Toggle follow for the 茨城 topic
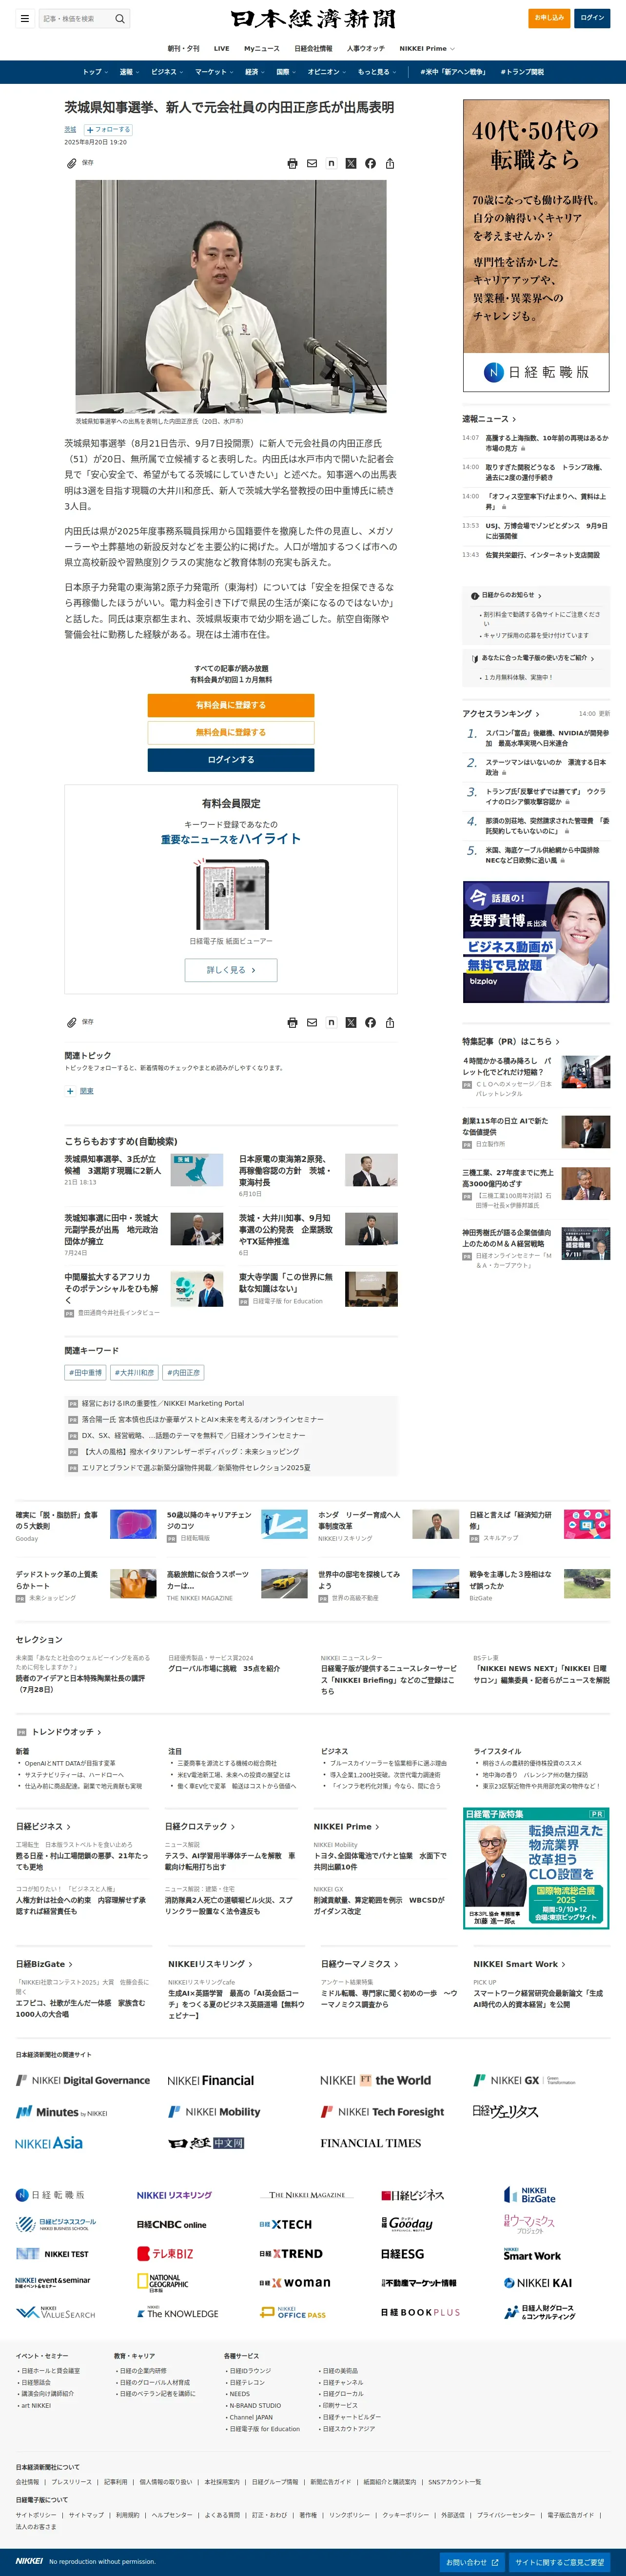Screen dimensions: 626x2576 pyautogui.click(x=108, y=130)
